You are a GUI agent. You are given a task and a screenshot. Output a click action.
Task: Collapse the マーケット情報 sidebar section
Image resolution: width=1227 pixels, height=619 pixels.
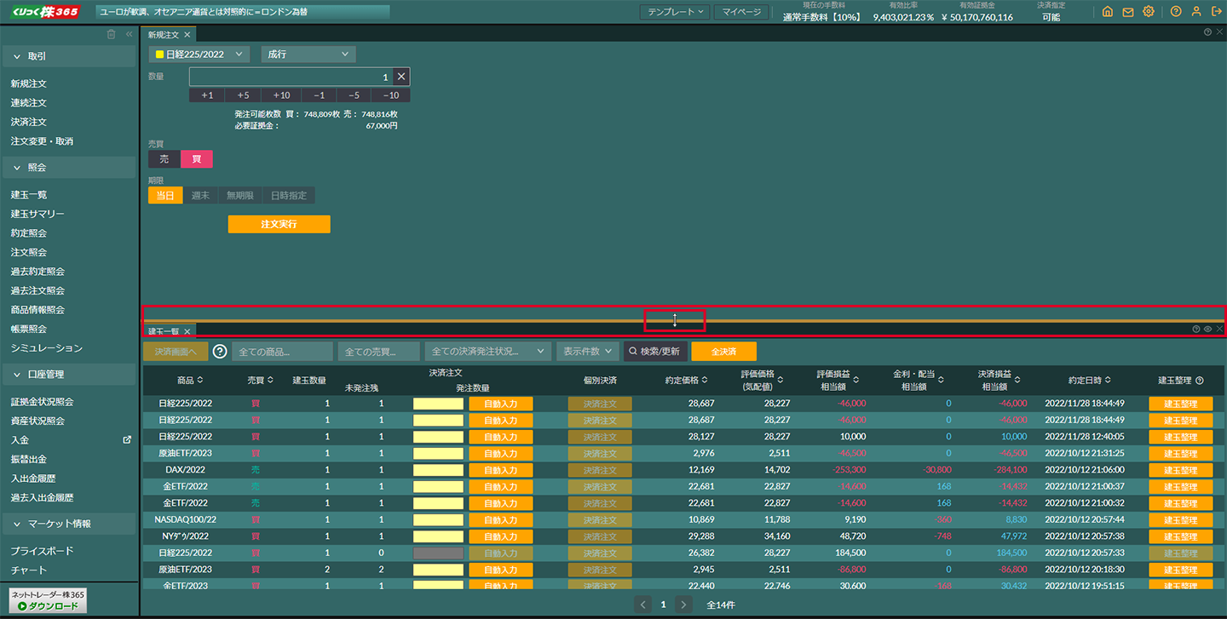pos(69,524)
